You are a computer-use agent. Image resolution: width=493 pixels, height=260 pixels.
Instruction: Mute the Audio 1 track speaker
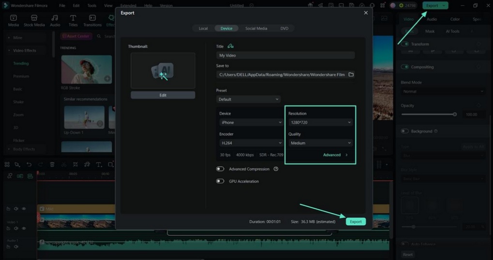[x=16, y=247]
